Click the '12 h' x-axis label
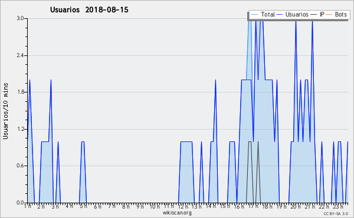 click(x=183, y=206)
